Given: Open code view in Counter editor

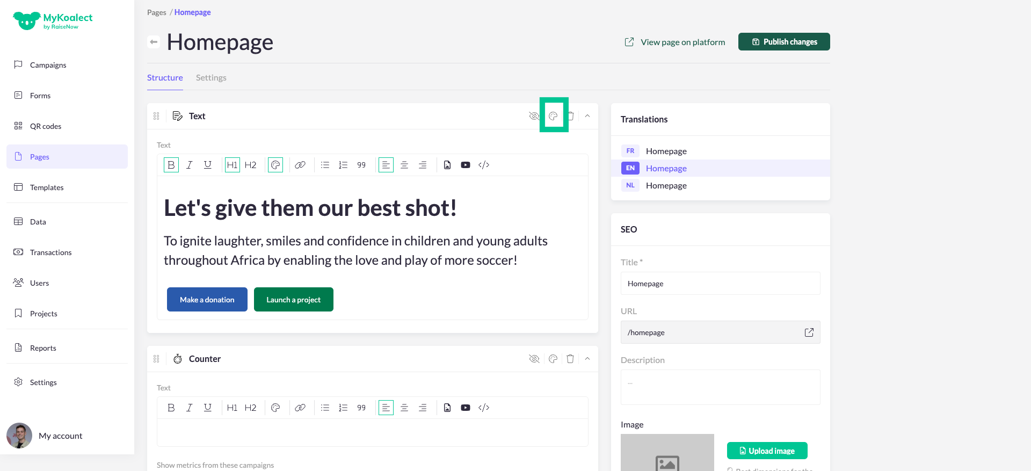Looking at the screenshot, I should point(484,408).
